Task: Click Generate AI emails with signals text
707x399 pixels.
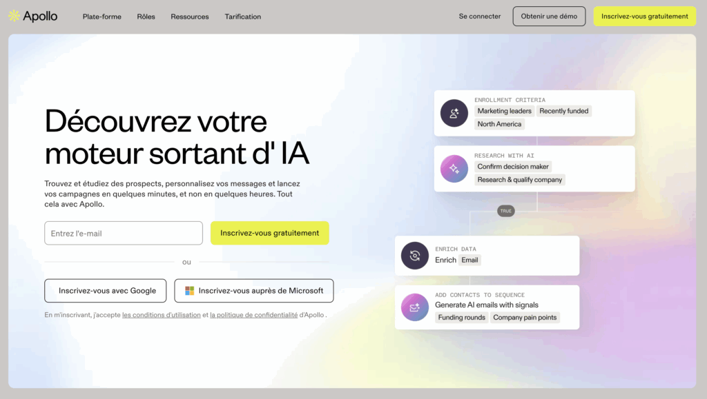Action: [487, 305]
